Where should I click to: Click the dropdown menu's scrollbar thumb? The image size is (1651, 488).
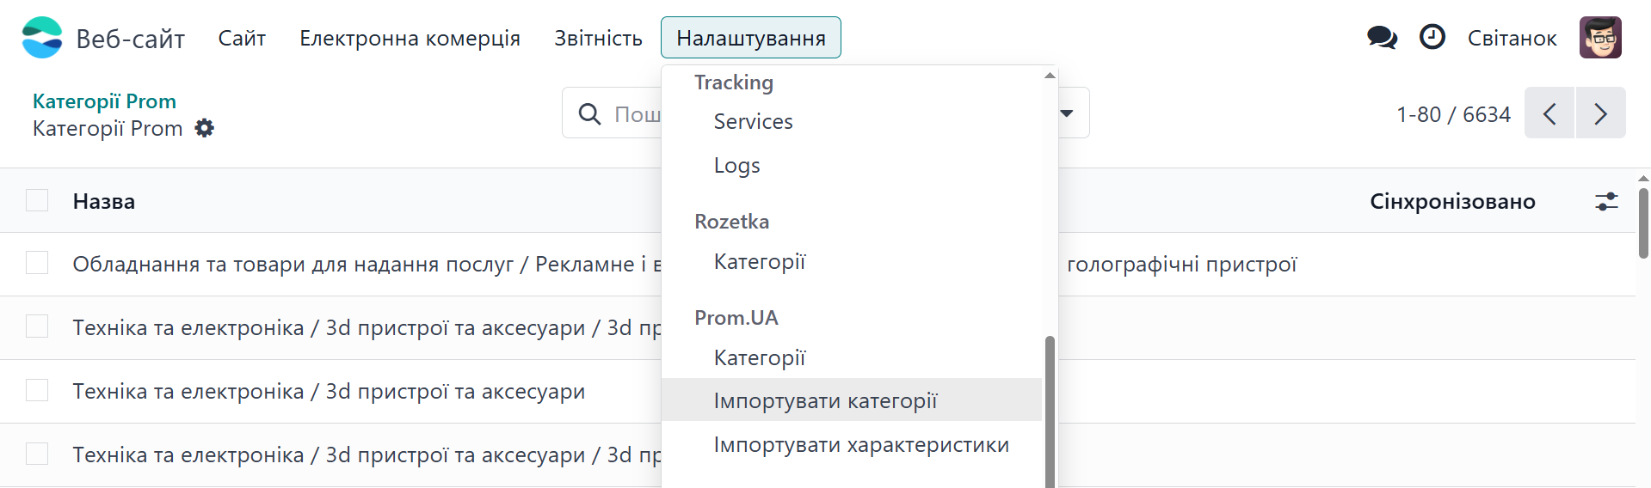coord(1050,412)
